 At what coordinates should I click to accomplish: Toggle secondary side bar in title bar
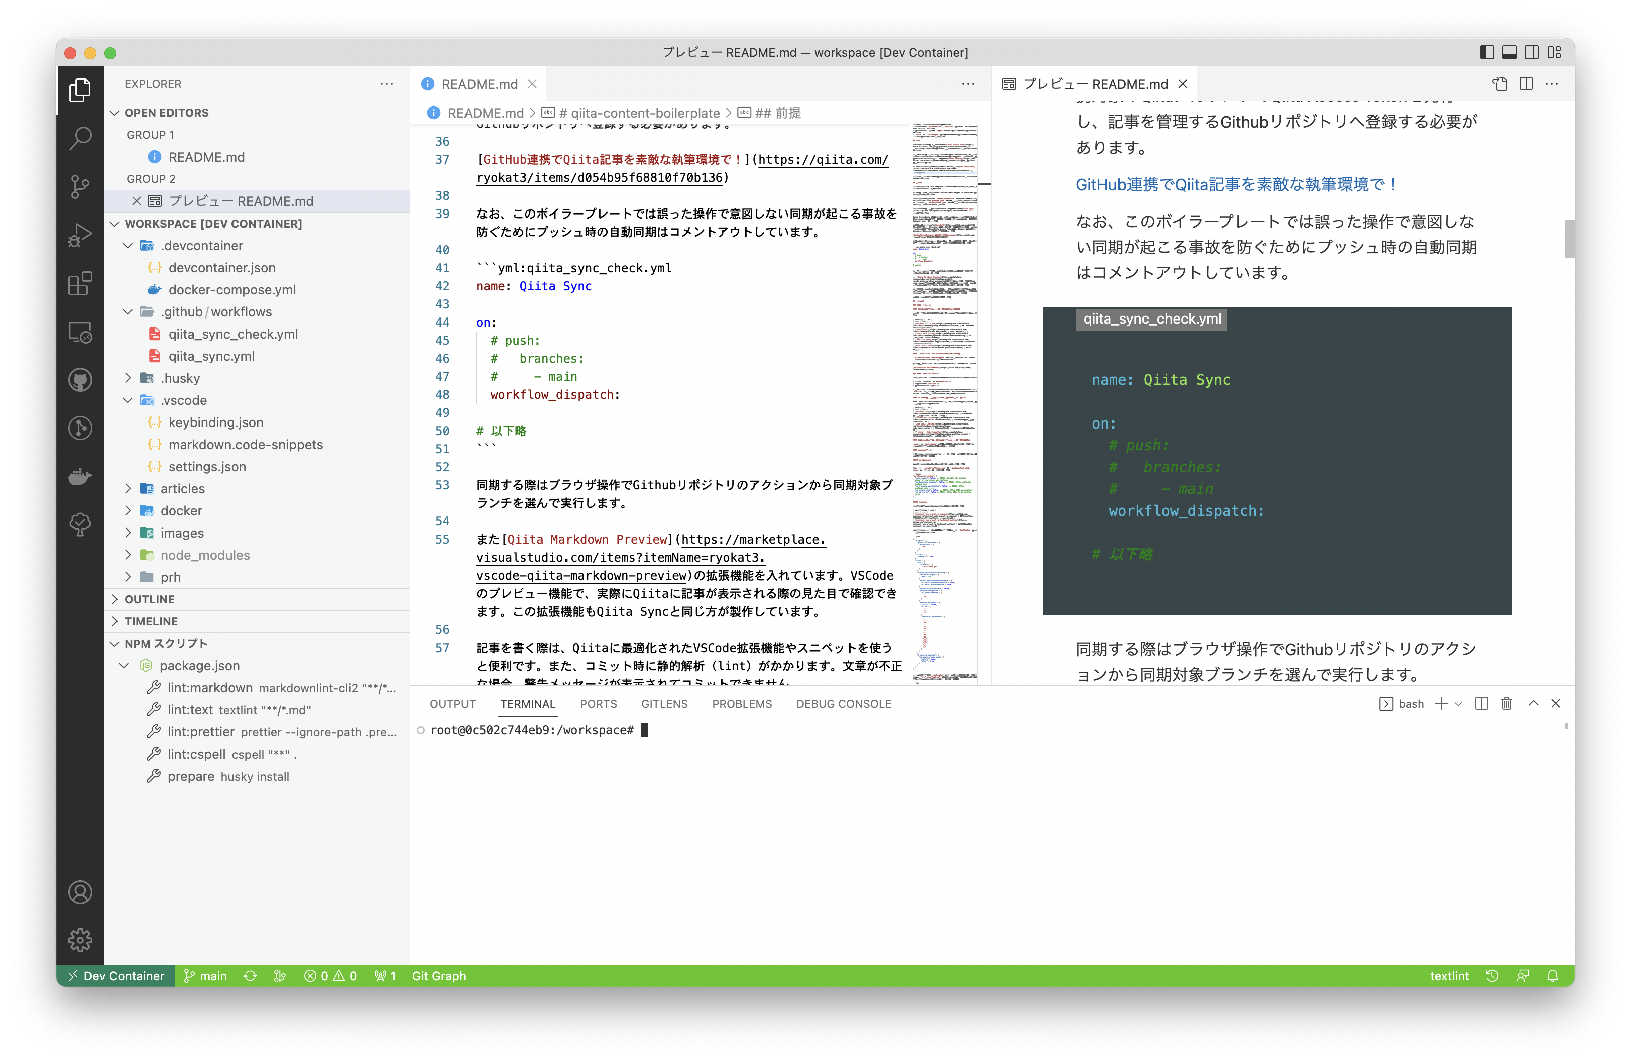coord(1532,52)
